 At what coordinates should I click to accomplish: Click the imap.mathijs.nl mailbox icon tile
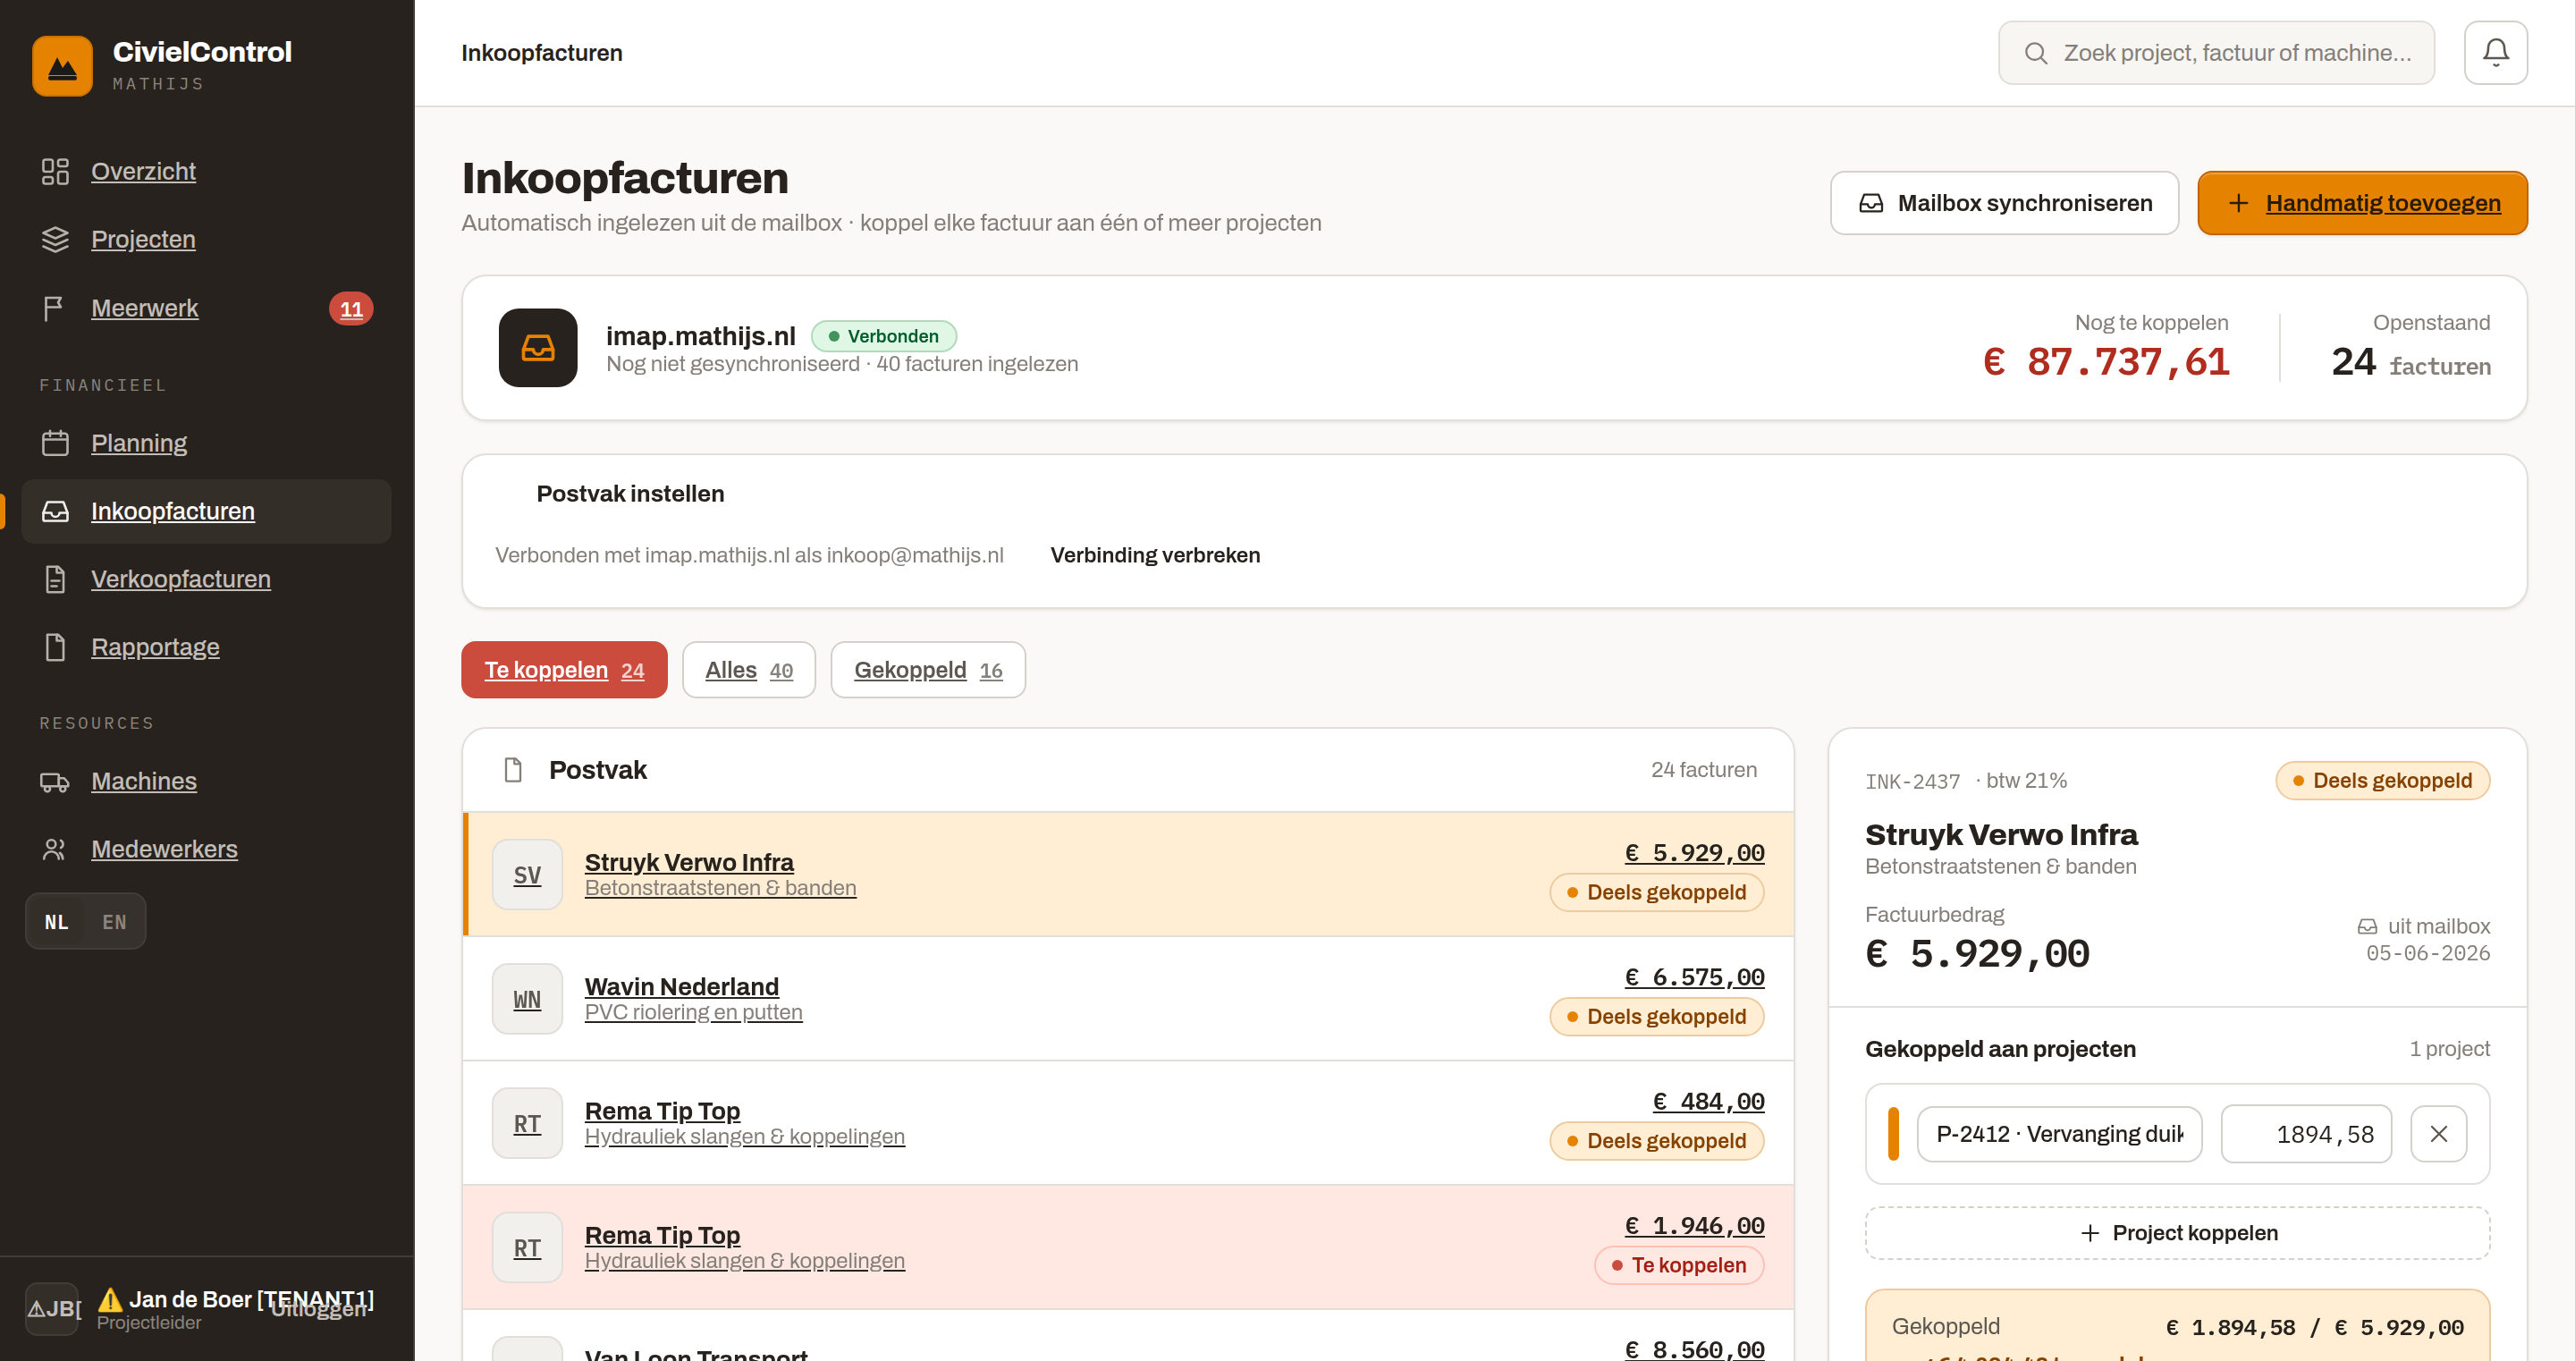(x=537, y=348)
